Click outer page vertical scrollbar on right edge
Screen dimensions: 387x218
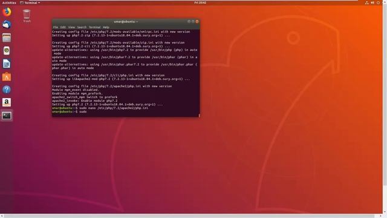pos(385,94)
